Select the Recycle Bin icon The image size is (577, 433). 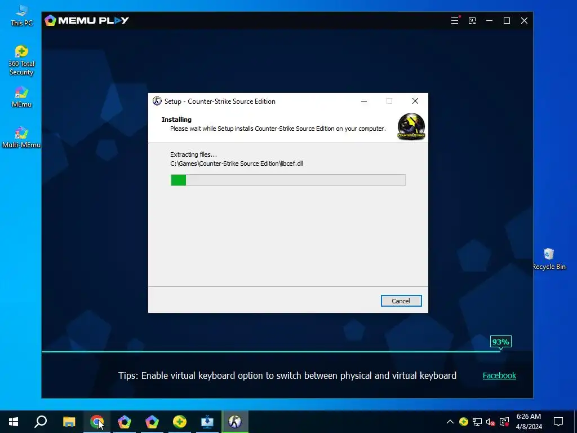pos(549,259)
